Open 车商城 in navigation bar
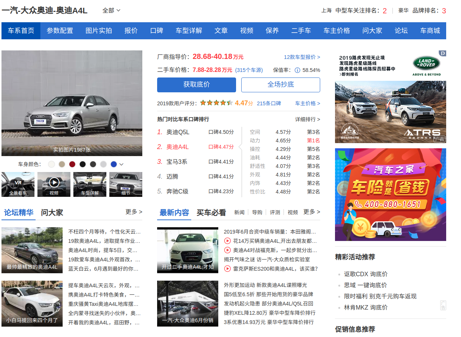The image size is (461, 337). [x=430, y=31]
